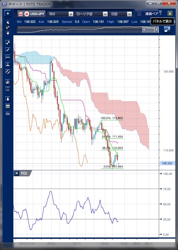Open the ローソク足 chart type dropdown

coord(91,14)
